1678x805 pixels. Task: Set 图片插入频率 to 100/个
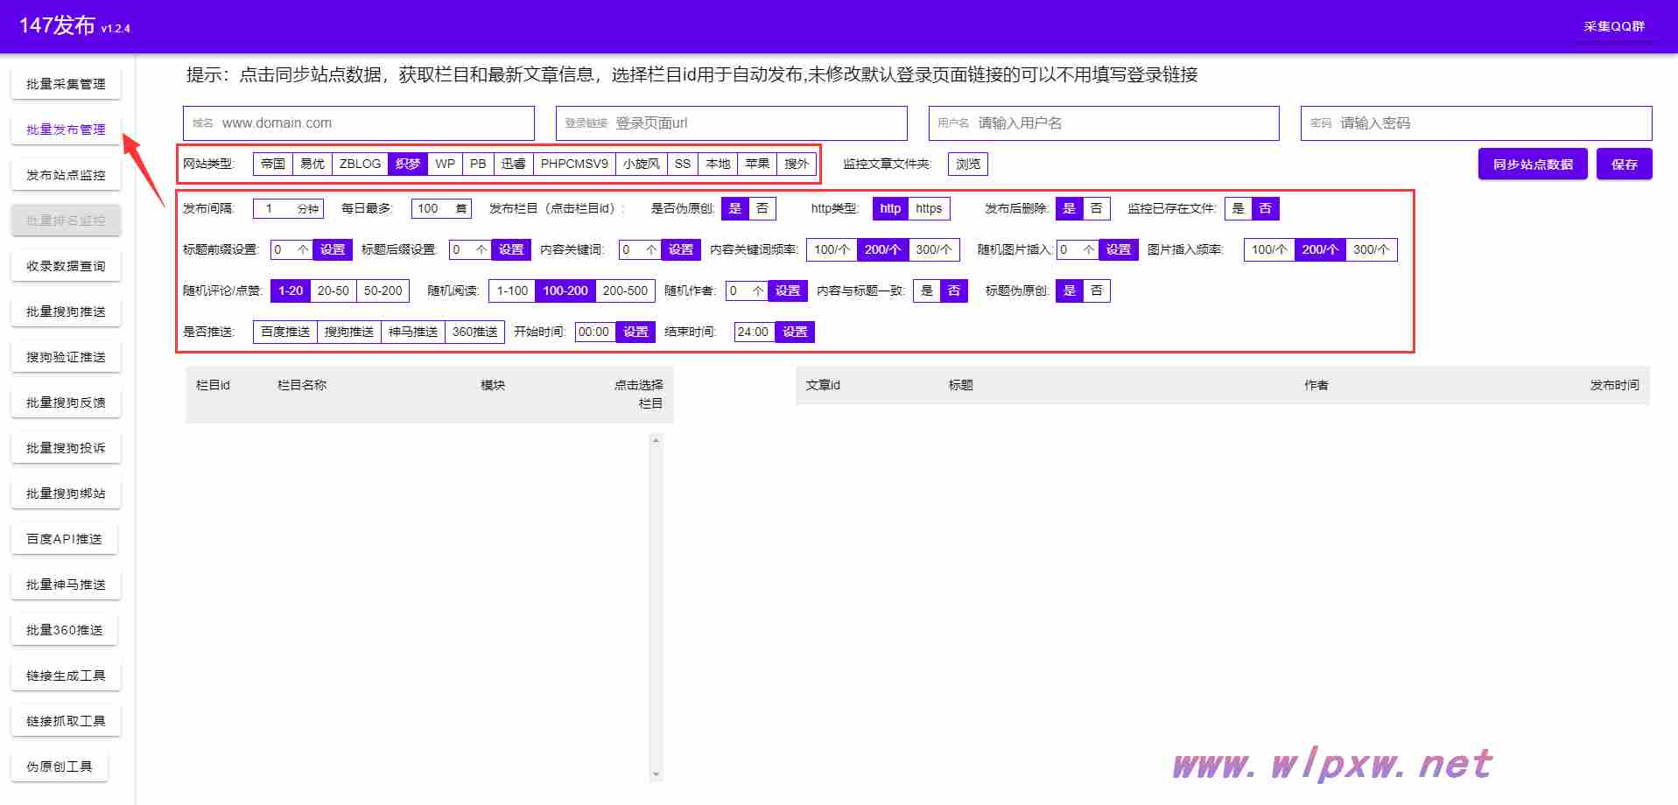click(1269, 249)
